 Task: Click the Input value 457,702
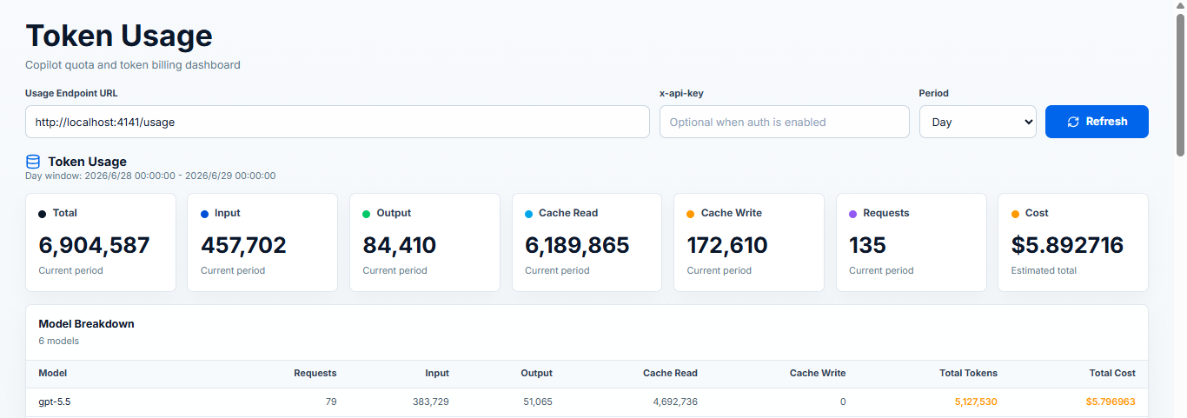(243, 245)
